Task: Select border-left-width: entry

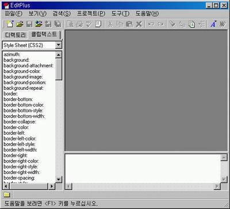Action: tap(20, 150)
